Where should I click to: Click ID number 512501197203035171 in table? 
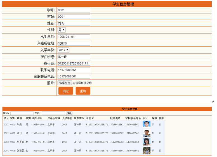pos(97,125)
